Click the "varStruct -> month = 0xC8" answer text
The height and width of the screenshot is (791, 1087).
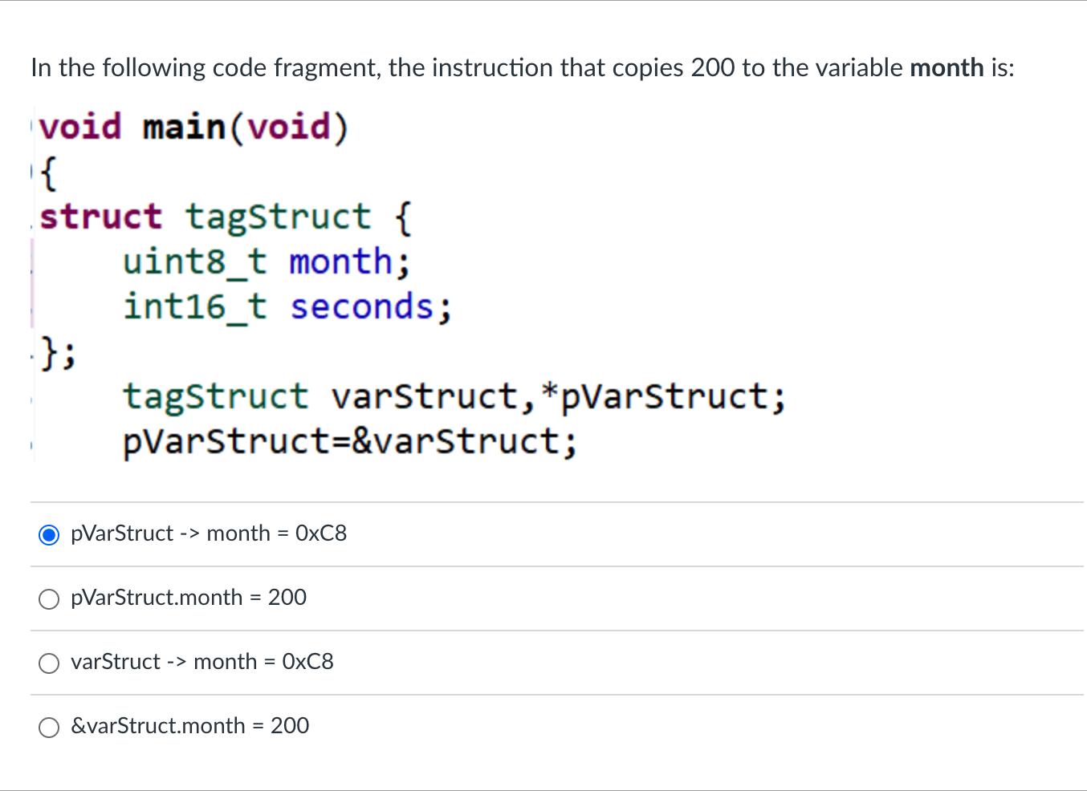tap(202, 662)
